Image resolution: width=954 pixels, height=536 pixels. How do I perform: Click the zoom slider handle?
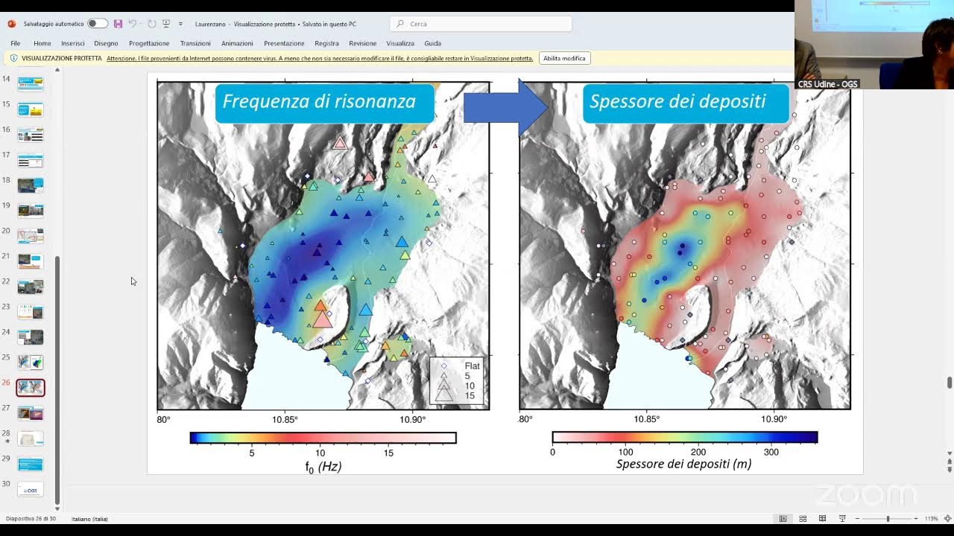click(x=888, y=518)
